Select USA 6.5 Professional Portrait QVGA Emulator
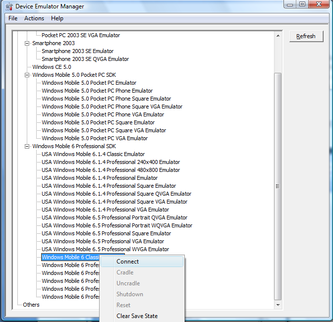Screen dimensions: 333x322 [x=114, y=217]
